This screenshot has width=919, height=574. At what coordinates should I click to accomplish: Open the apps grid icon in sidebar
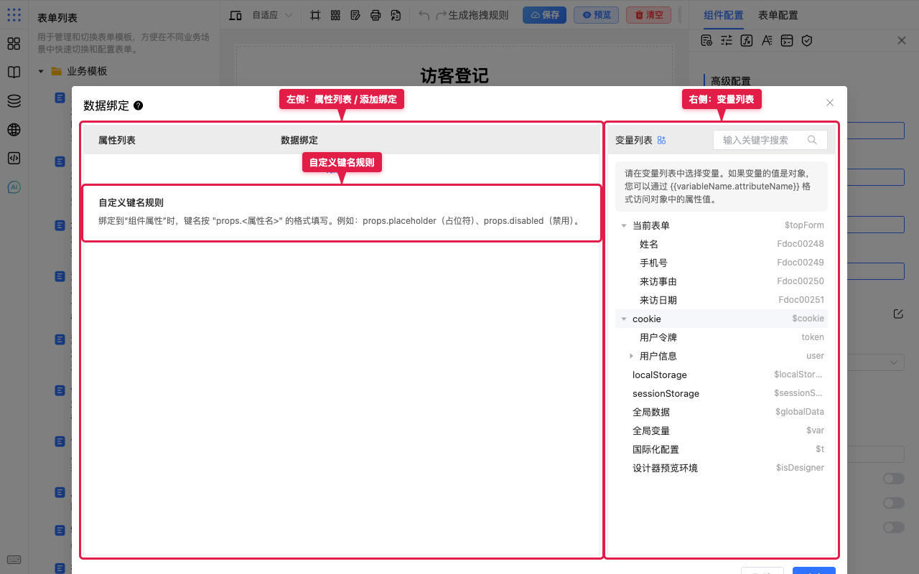pyautogui.click(x=14, y=14)
